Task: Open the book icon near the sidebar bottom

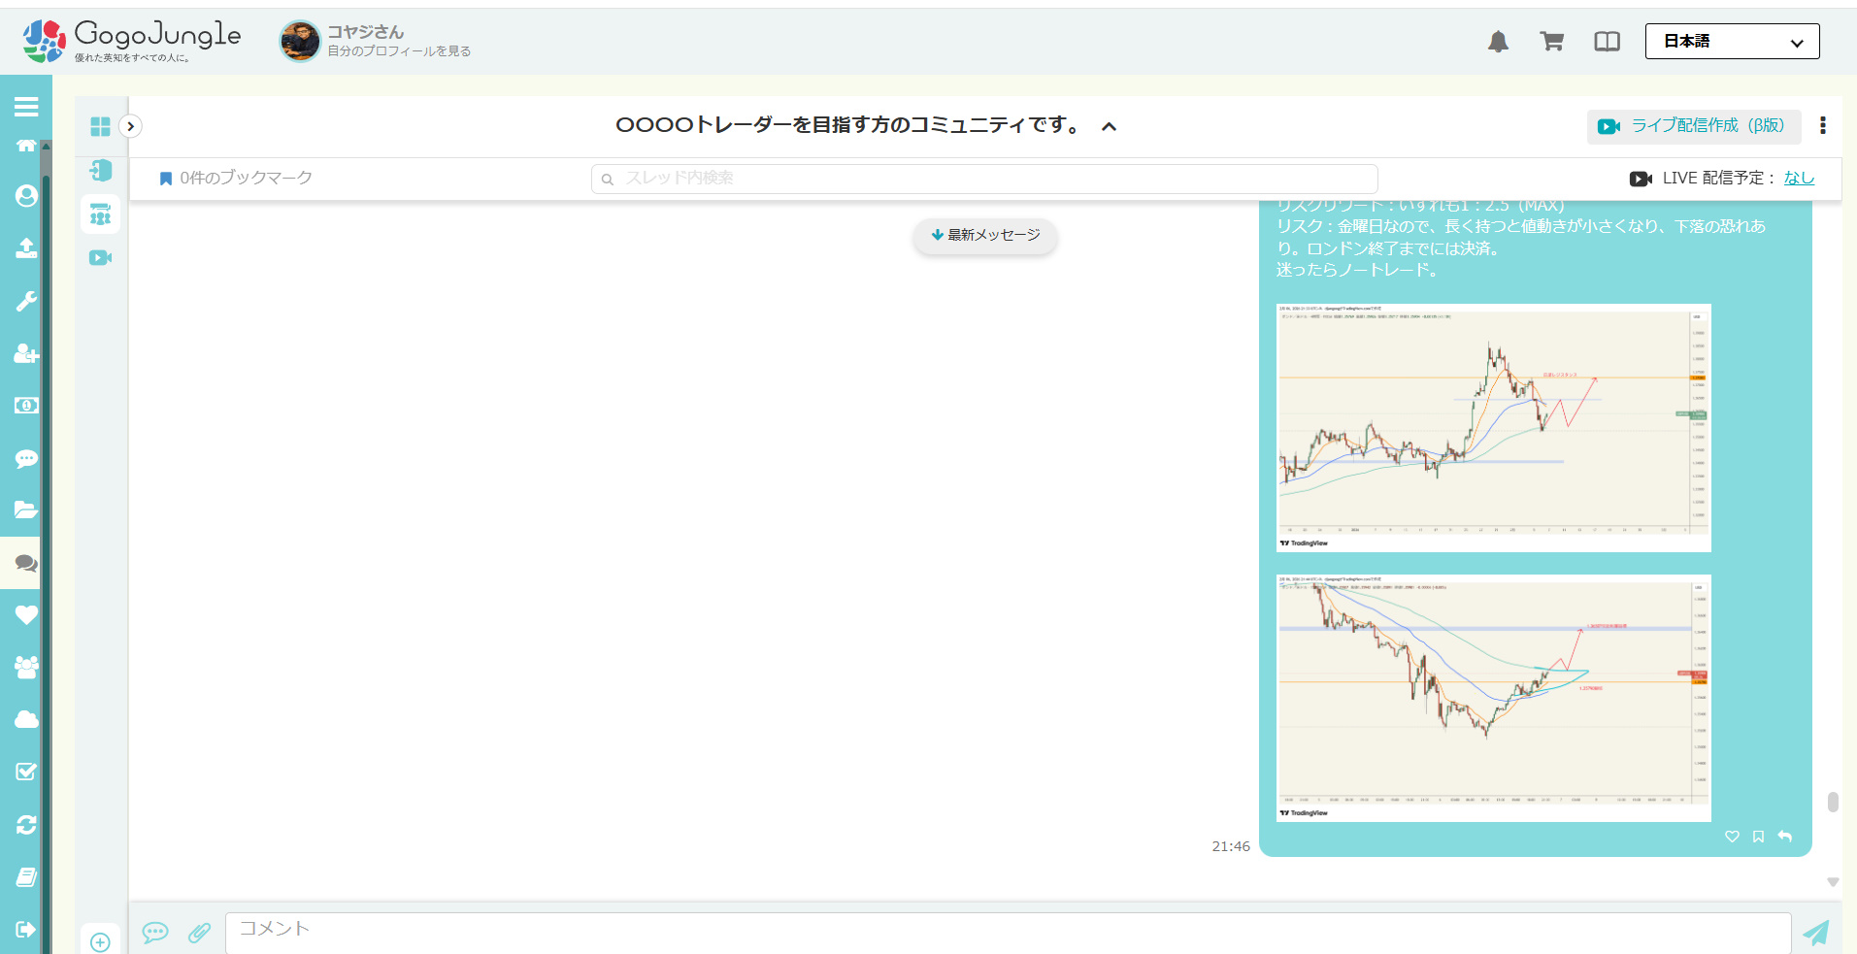Action: (x=26, y=877)
